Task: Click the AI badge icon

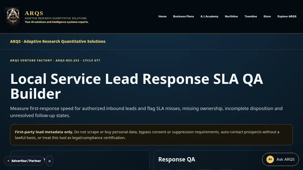Action: 270,159
